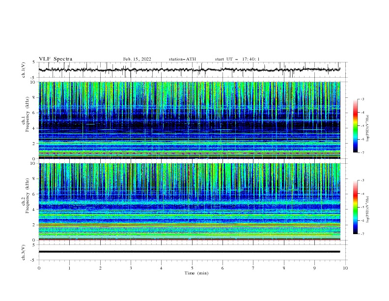
Task: Click the "-7" tick on ch.1 color bar
Action: pyautogui.click(x=362, y=152)
